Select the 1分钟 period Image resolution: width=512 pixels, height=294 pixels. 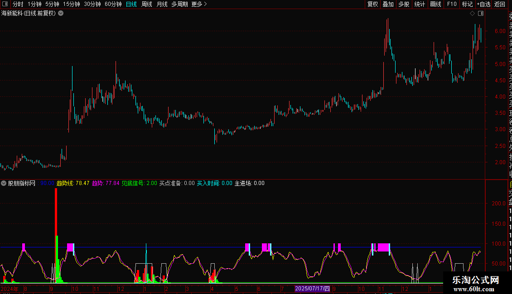(x=34, y=4)
